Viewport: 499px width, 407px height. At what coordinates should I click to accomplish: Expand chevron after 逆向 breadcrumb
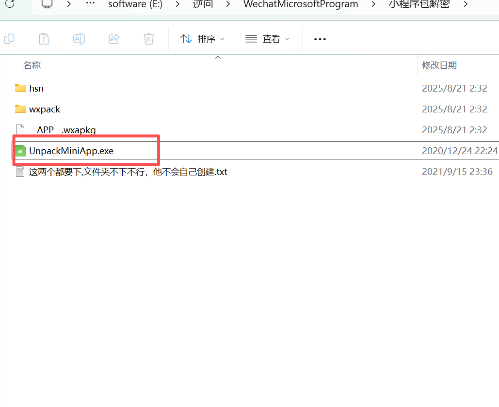pyautogui.click(x=228, y=4)
